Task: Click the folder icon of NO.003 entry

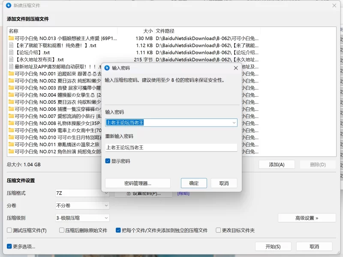Action: click(x=11, y=88)
